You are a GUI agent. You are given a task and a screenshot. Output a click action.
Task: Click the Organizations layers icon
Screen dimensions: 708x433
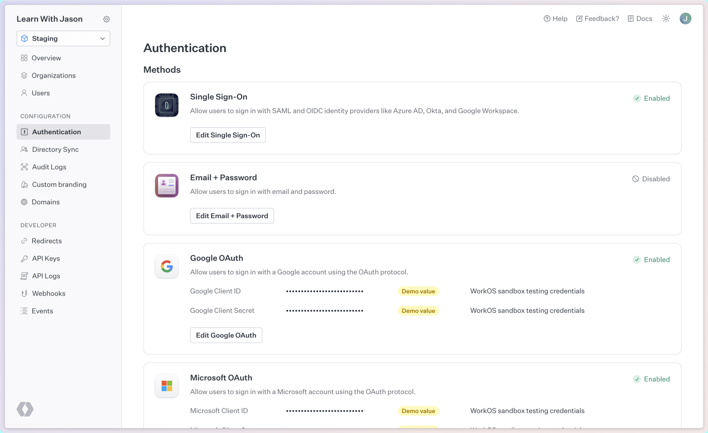tap(24, 75)
